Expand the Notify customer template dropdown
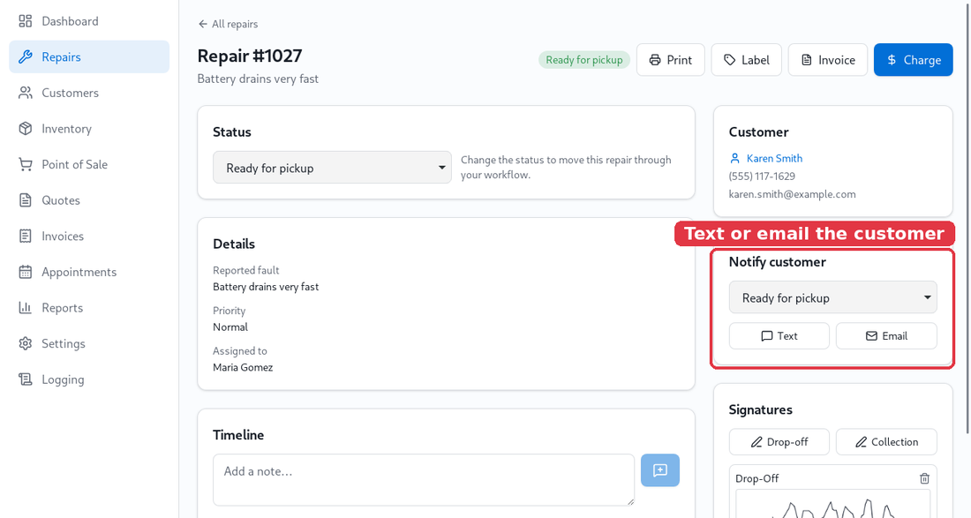Image resolution: width=971 pixels, height=518 pixels. (832, 297)
